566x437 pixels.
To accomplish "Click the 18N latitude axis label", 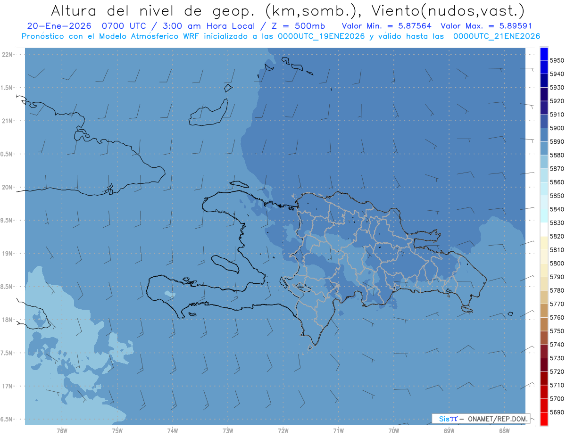I will click(7, 320).
